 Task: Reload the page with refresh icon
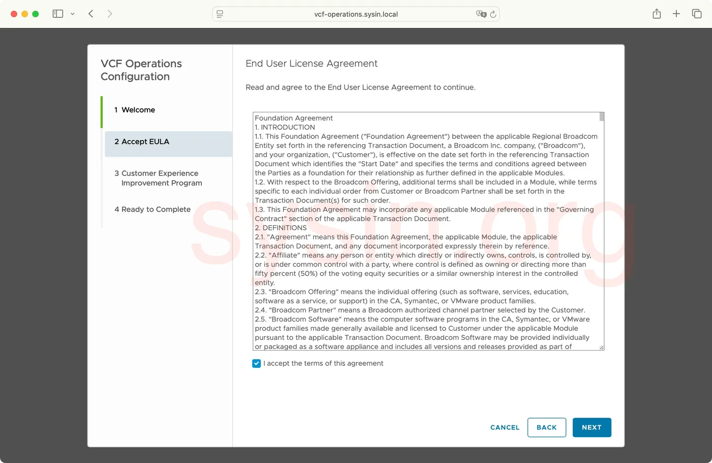pos(493,14)
